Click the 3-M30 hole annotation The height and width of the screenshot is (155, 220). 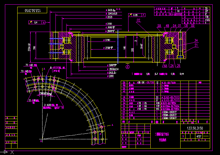click(48, 105)
